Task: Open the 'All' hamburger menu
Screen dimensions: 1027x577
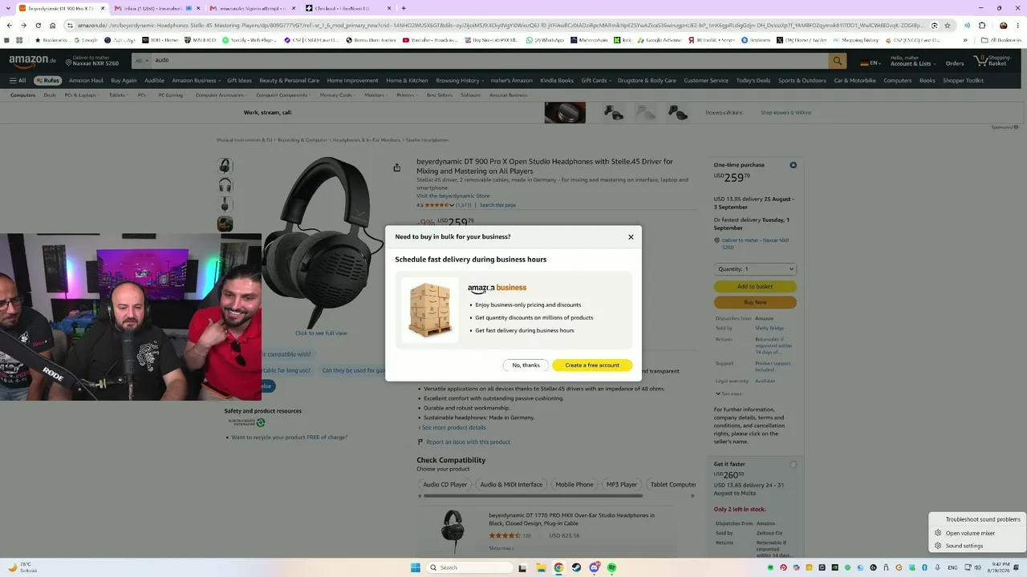Action: pos(18,80)
